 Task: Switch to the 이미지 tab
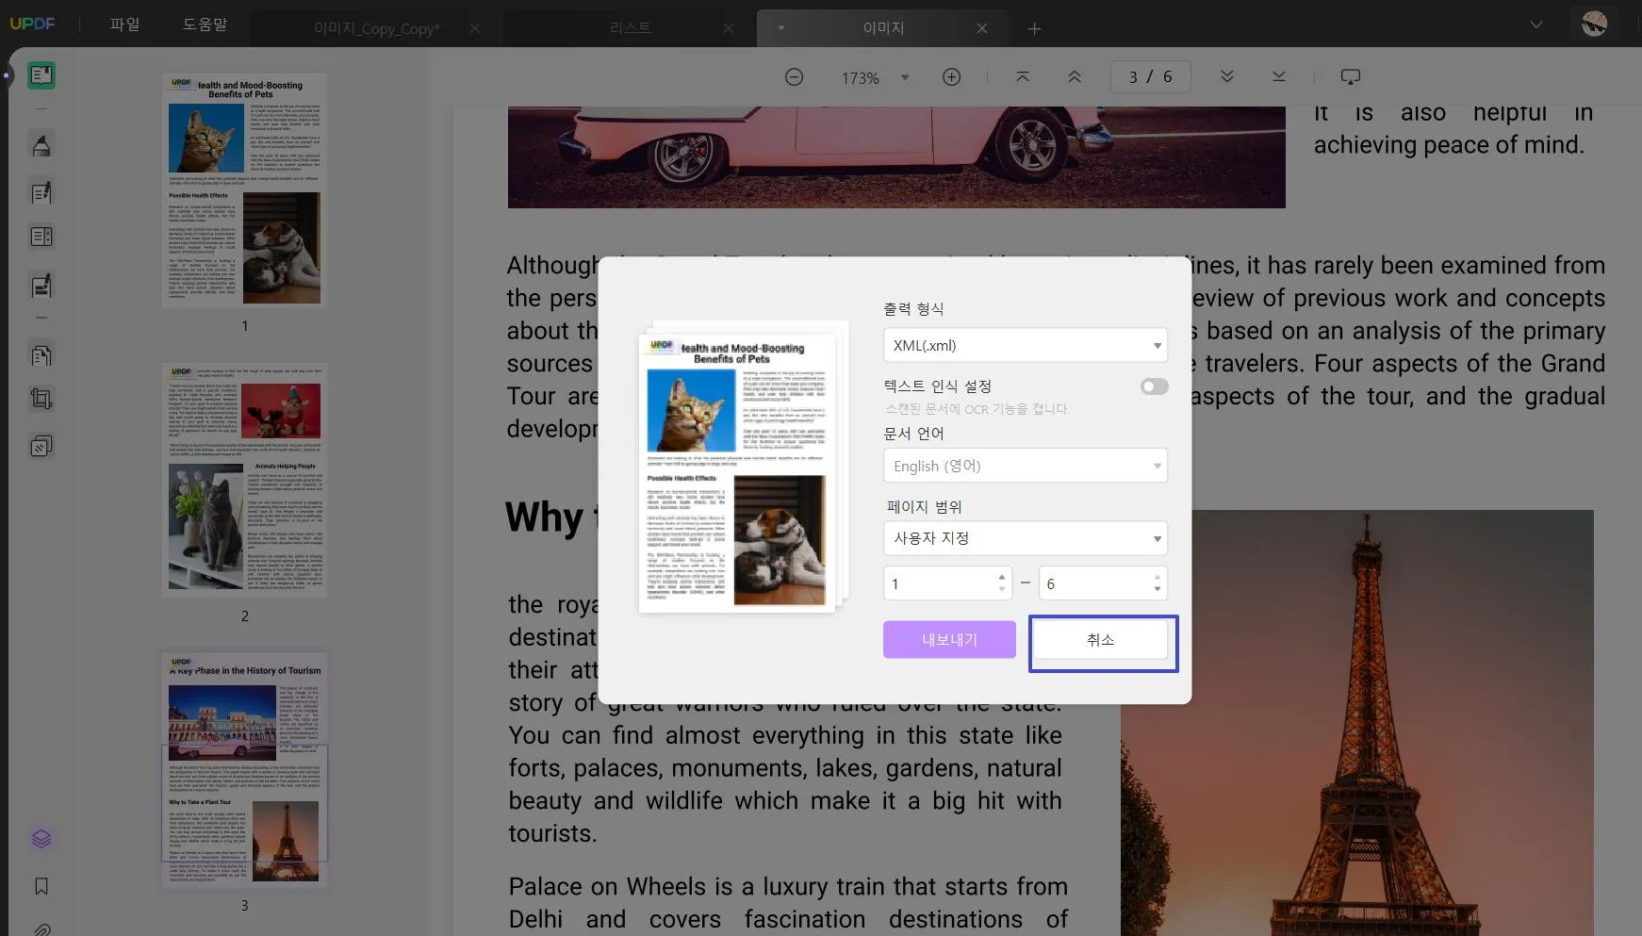click(x=883, y=28)
